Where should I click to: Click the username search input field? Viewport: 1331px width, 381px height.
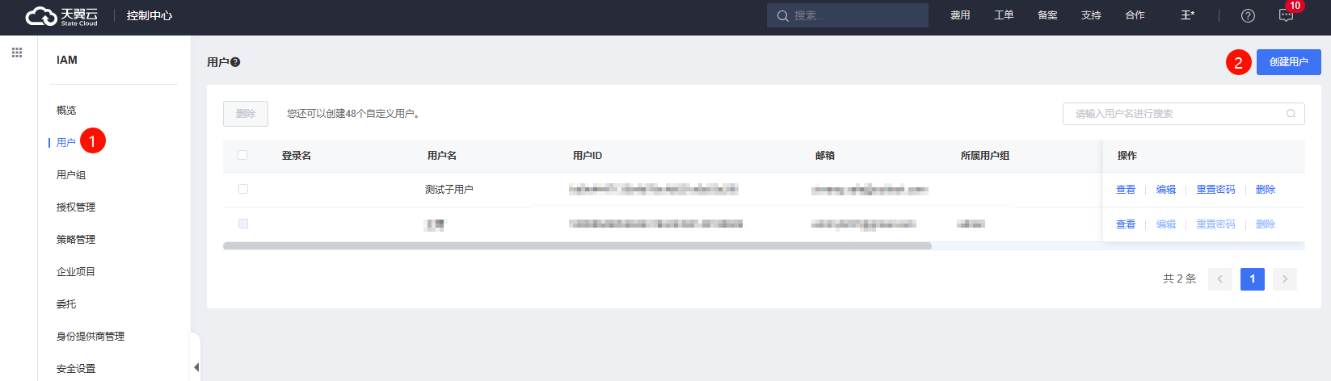(1183, 114)
